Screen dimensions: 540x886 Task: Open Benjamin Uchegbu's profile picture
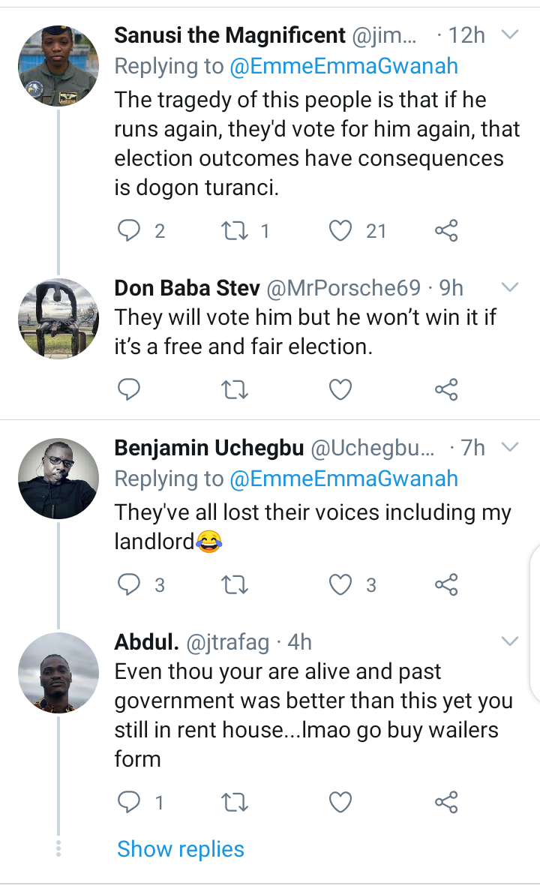58,478
